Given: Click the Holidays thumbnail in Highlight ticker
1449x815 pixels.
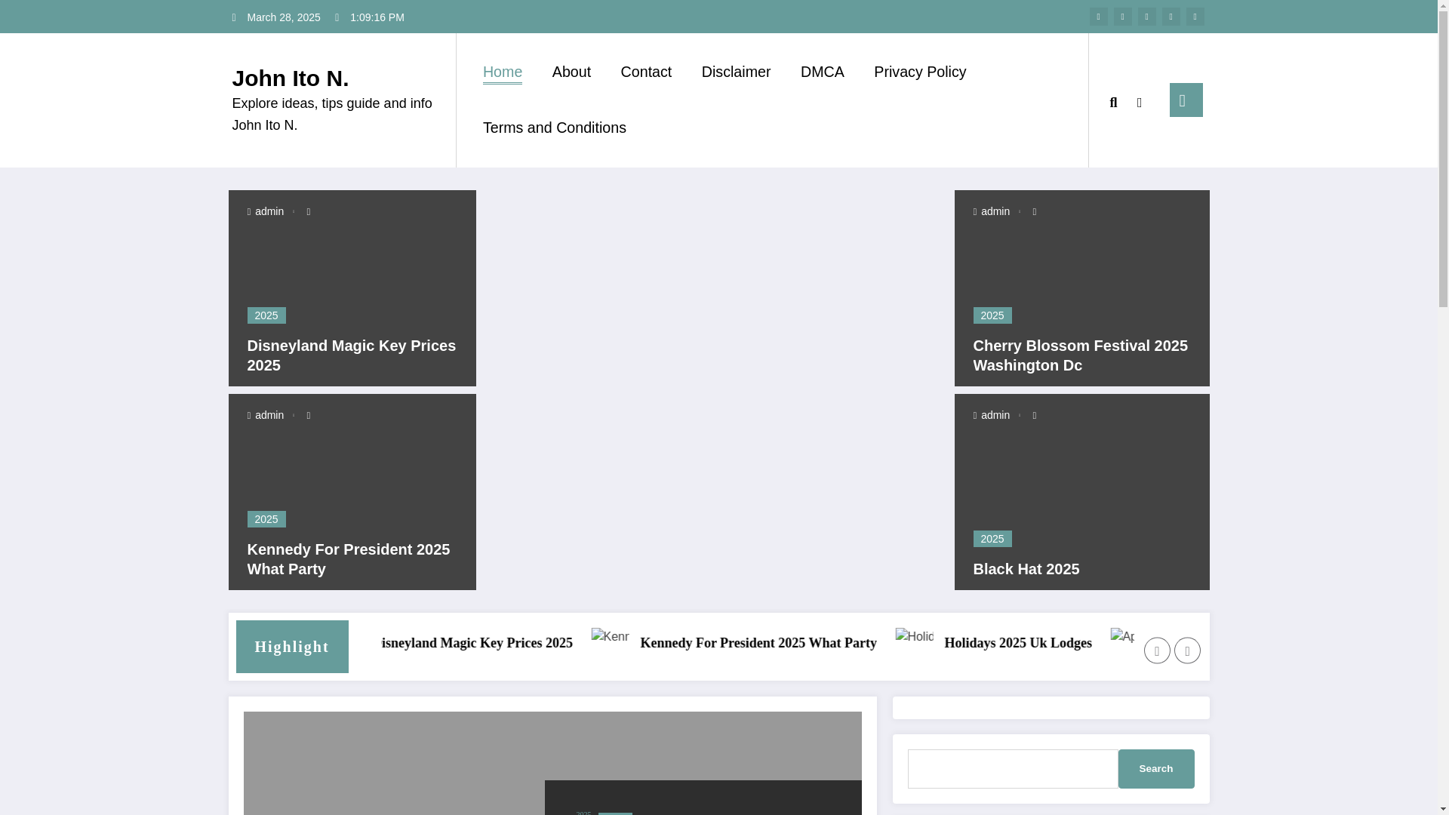Looking at the screenshot, I should click(915, 637).
